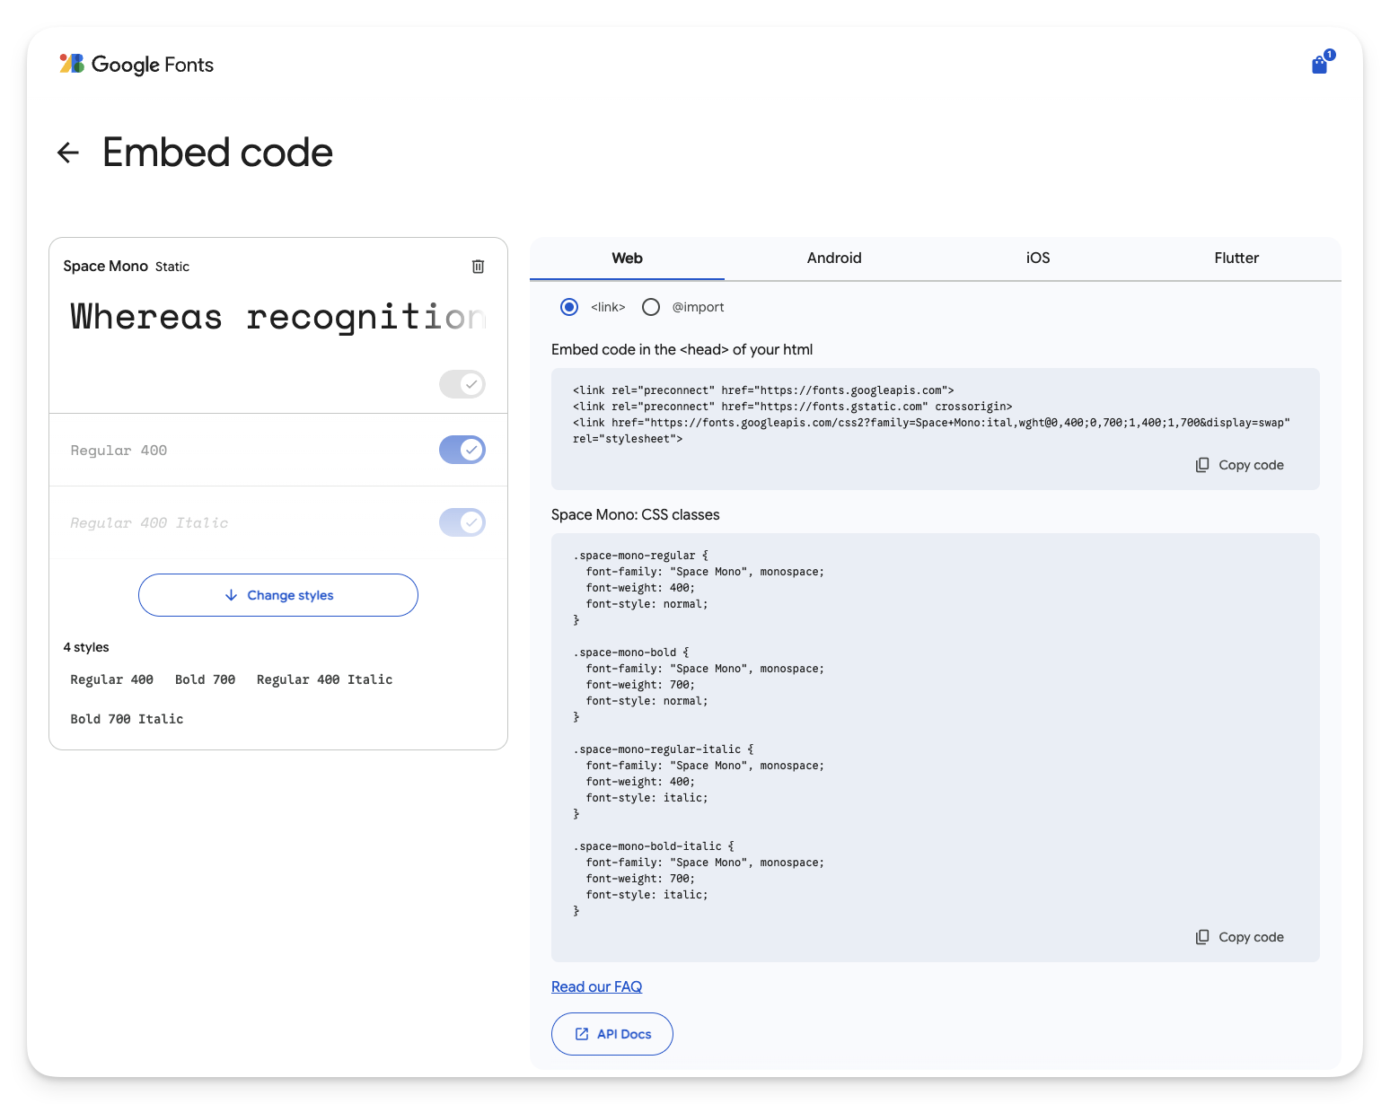Click the Bold 700 Italic style label
The width and height of the screenshot is (1390, 1104).
point(127,719)
